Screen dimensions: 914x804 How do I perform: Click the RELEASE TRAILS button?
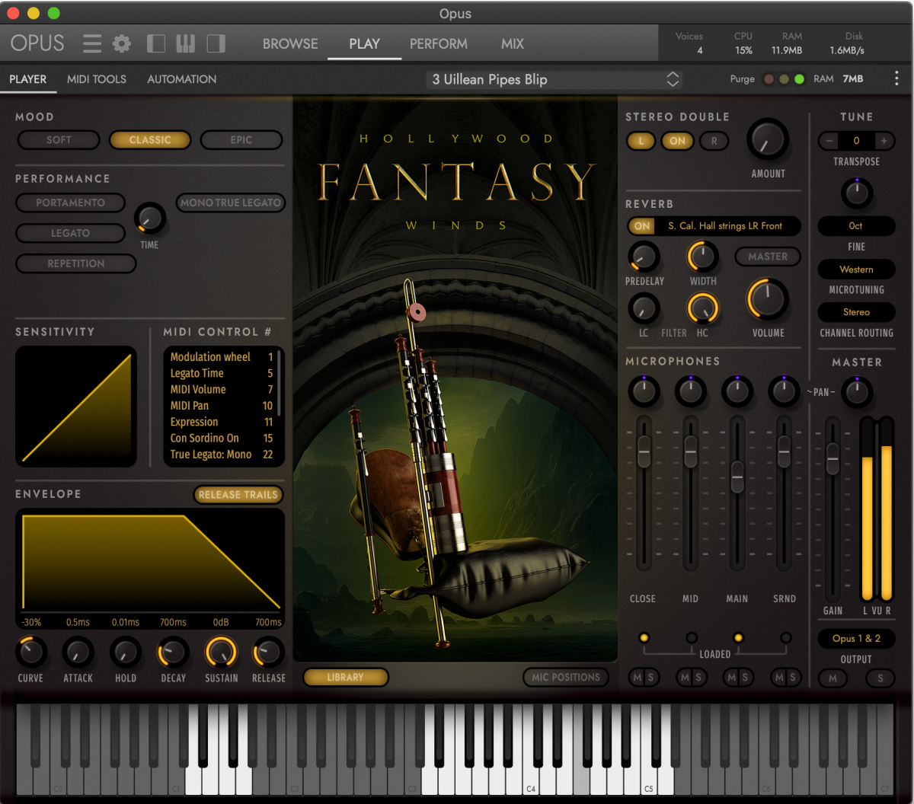(238, 495)
